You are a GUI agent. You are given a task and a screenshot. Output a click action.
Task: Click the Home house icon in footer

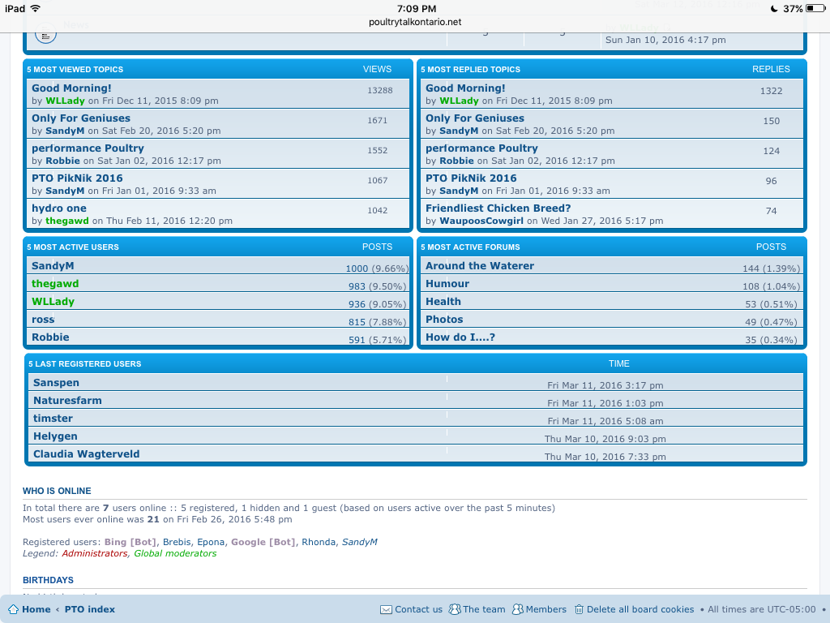(x=13, y=609)
